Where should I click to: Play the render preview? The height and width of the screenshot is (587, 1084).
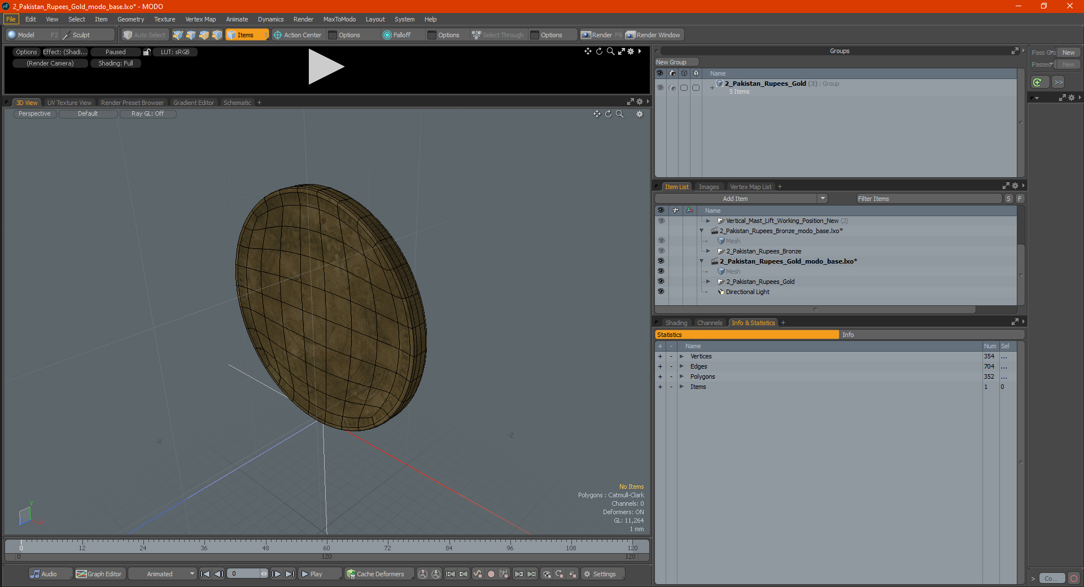coord(326,67)
